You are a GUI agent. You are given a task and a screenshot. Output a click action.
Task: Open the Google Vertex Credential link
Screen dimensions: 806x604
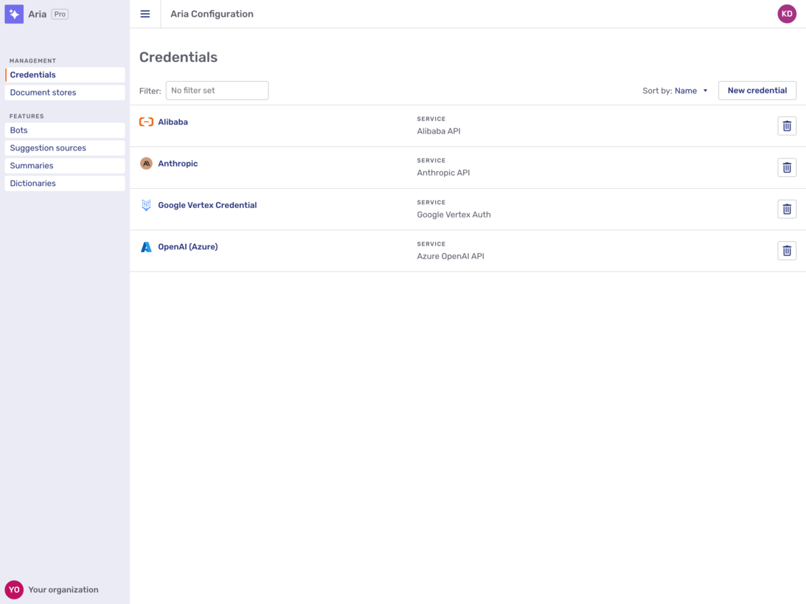tap(207, 204)
